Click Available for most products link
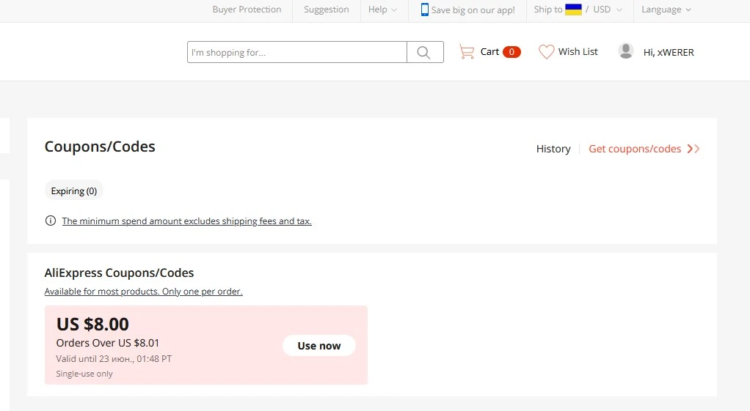This screenshot has height=411, width=750. click(144, 291)
